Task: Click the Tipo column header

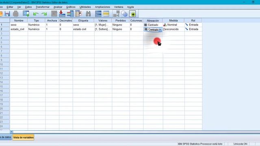Action: point(36,21)
